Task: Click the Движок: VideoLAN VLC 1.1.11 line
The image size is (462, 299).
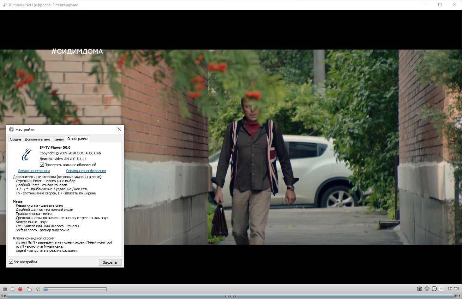Action: [63, 159]
